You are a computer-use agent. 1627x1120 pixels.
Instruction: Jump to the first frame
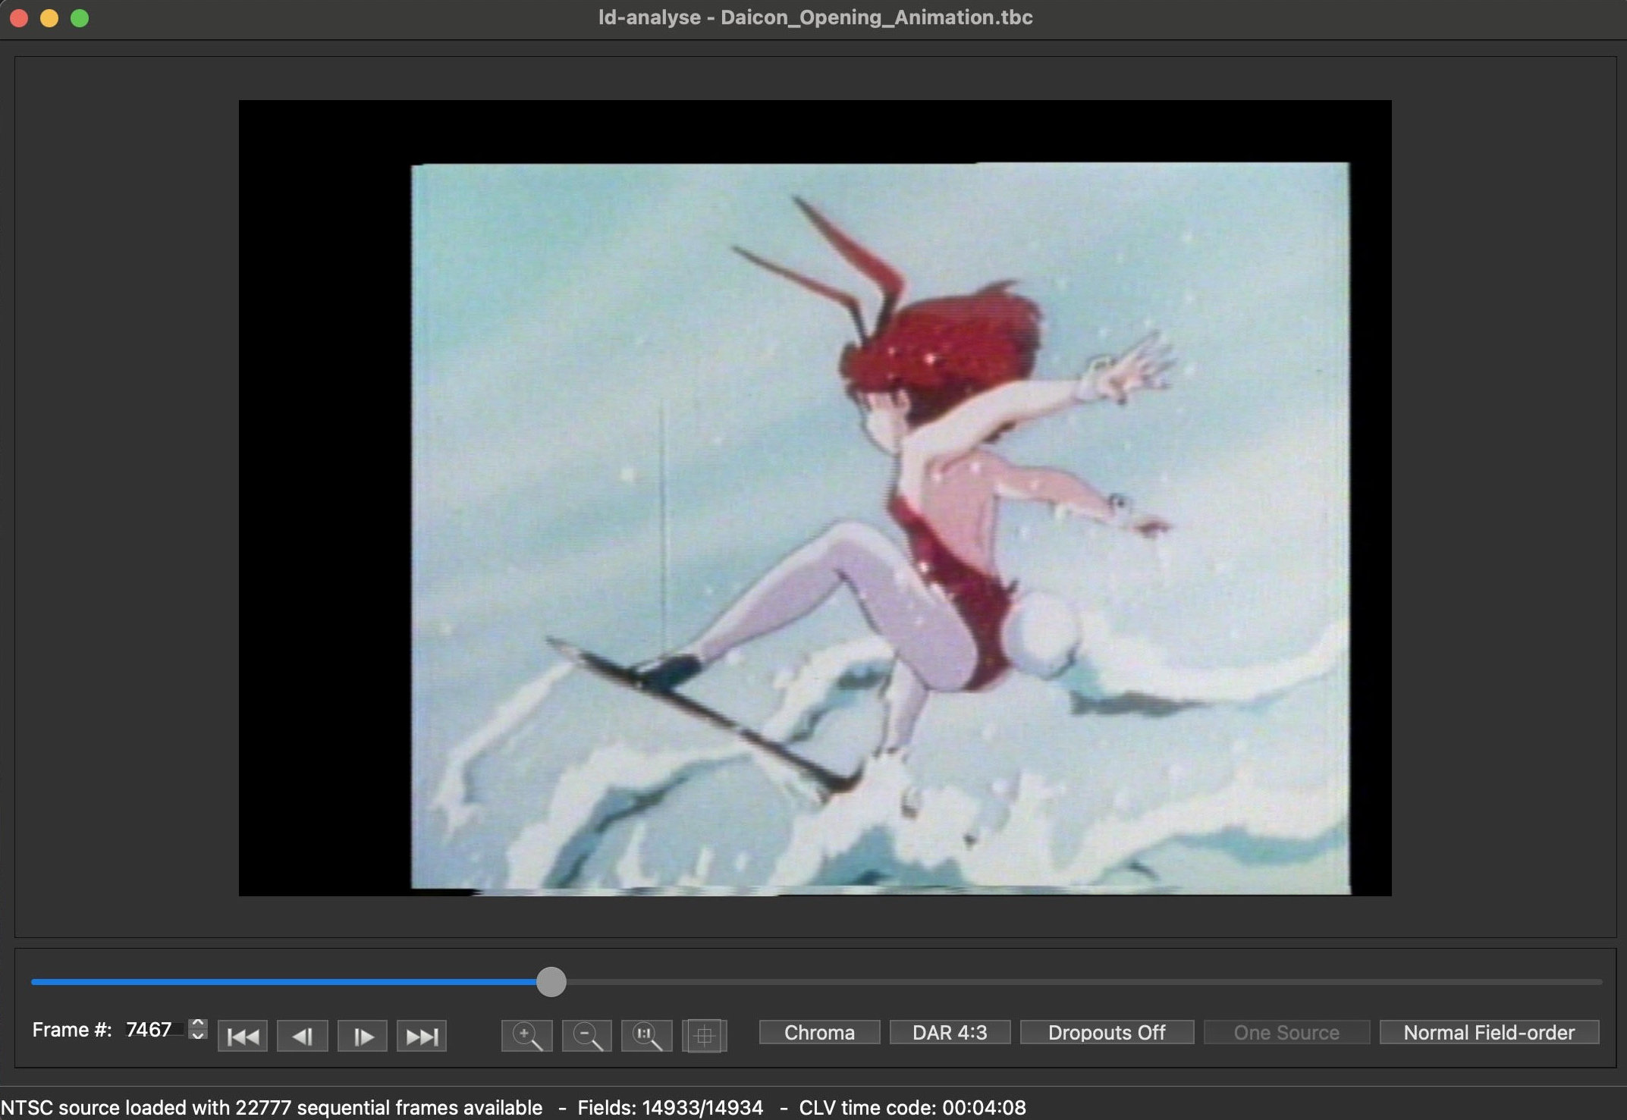(243, 1036)
